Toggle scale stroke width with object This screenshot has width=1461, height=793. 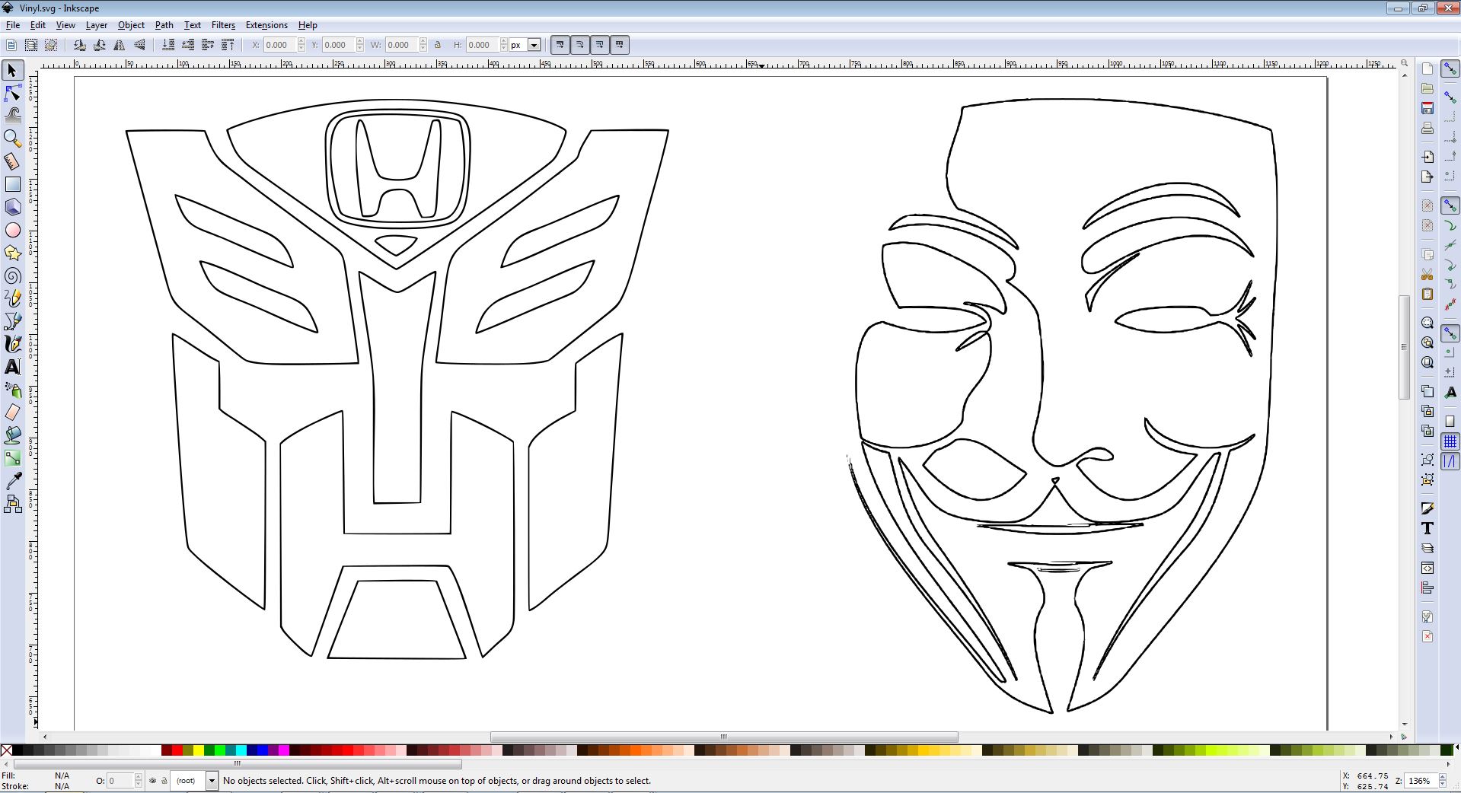(x=560, y=45)
